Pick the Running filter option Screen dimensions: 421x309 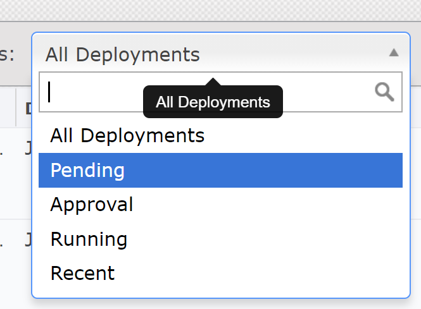coord(89,239)
